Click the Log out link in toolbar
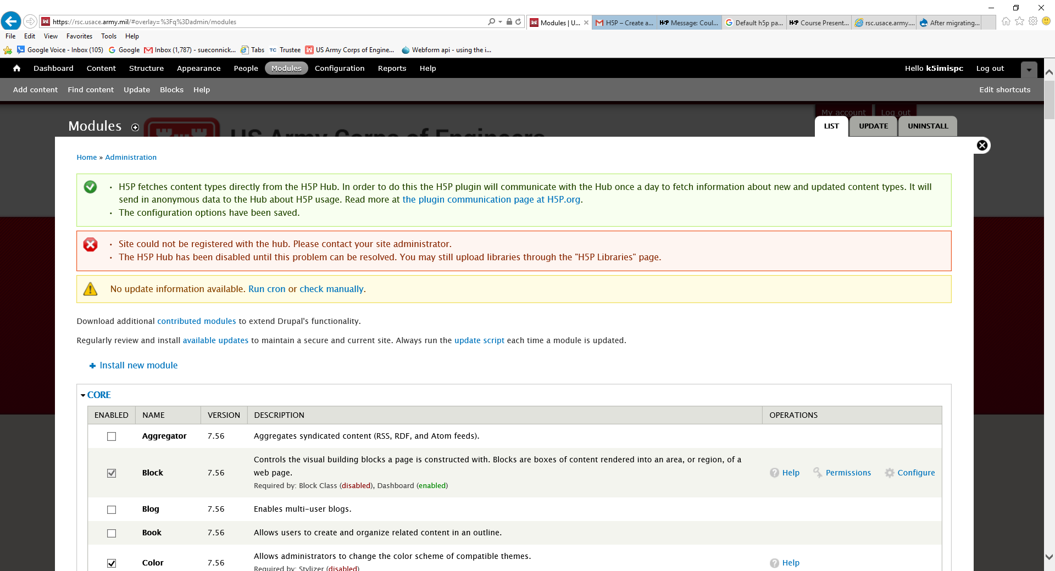 (x=990, y=68)
